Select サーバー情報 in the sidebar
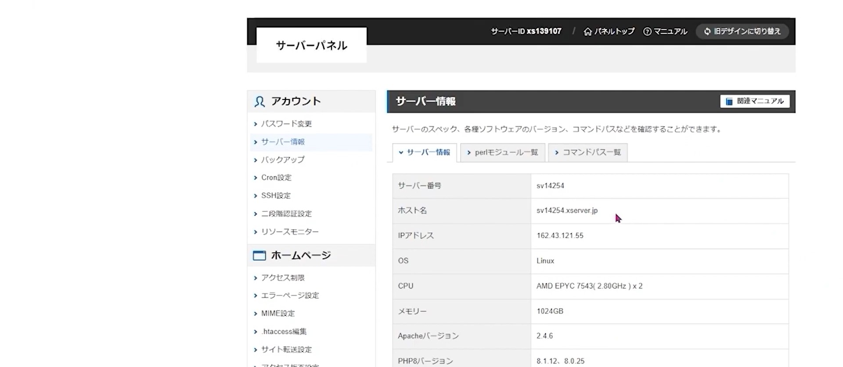Screen dimensions: 843x367 click(283, 142)
